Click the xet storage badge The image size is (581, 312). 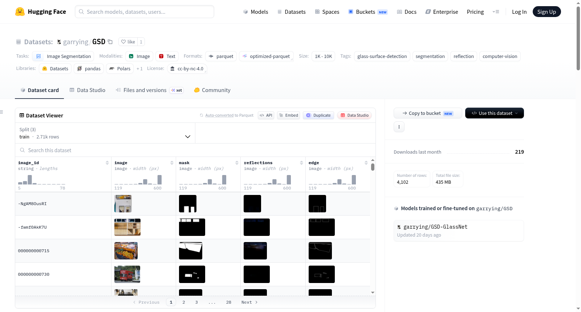point(177,90)
